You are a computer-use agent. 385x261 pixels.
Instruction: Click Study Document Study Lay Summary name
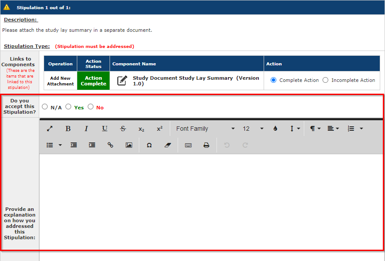196,81
